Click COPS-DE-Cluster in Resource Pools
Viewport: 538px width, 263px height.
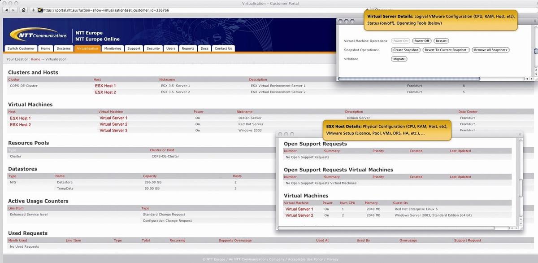(165, 157)
